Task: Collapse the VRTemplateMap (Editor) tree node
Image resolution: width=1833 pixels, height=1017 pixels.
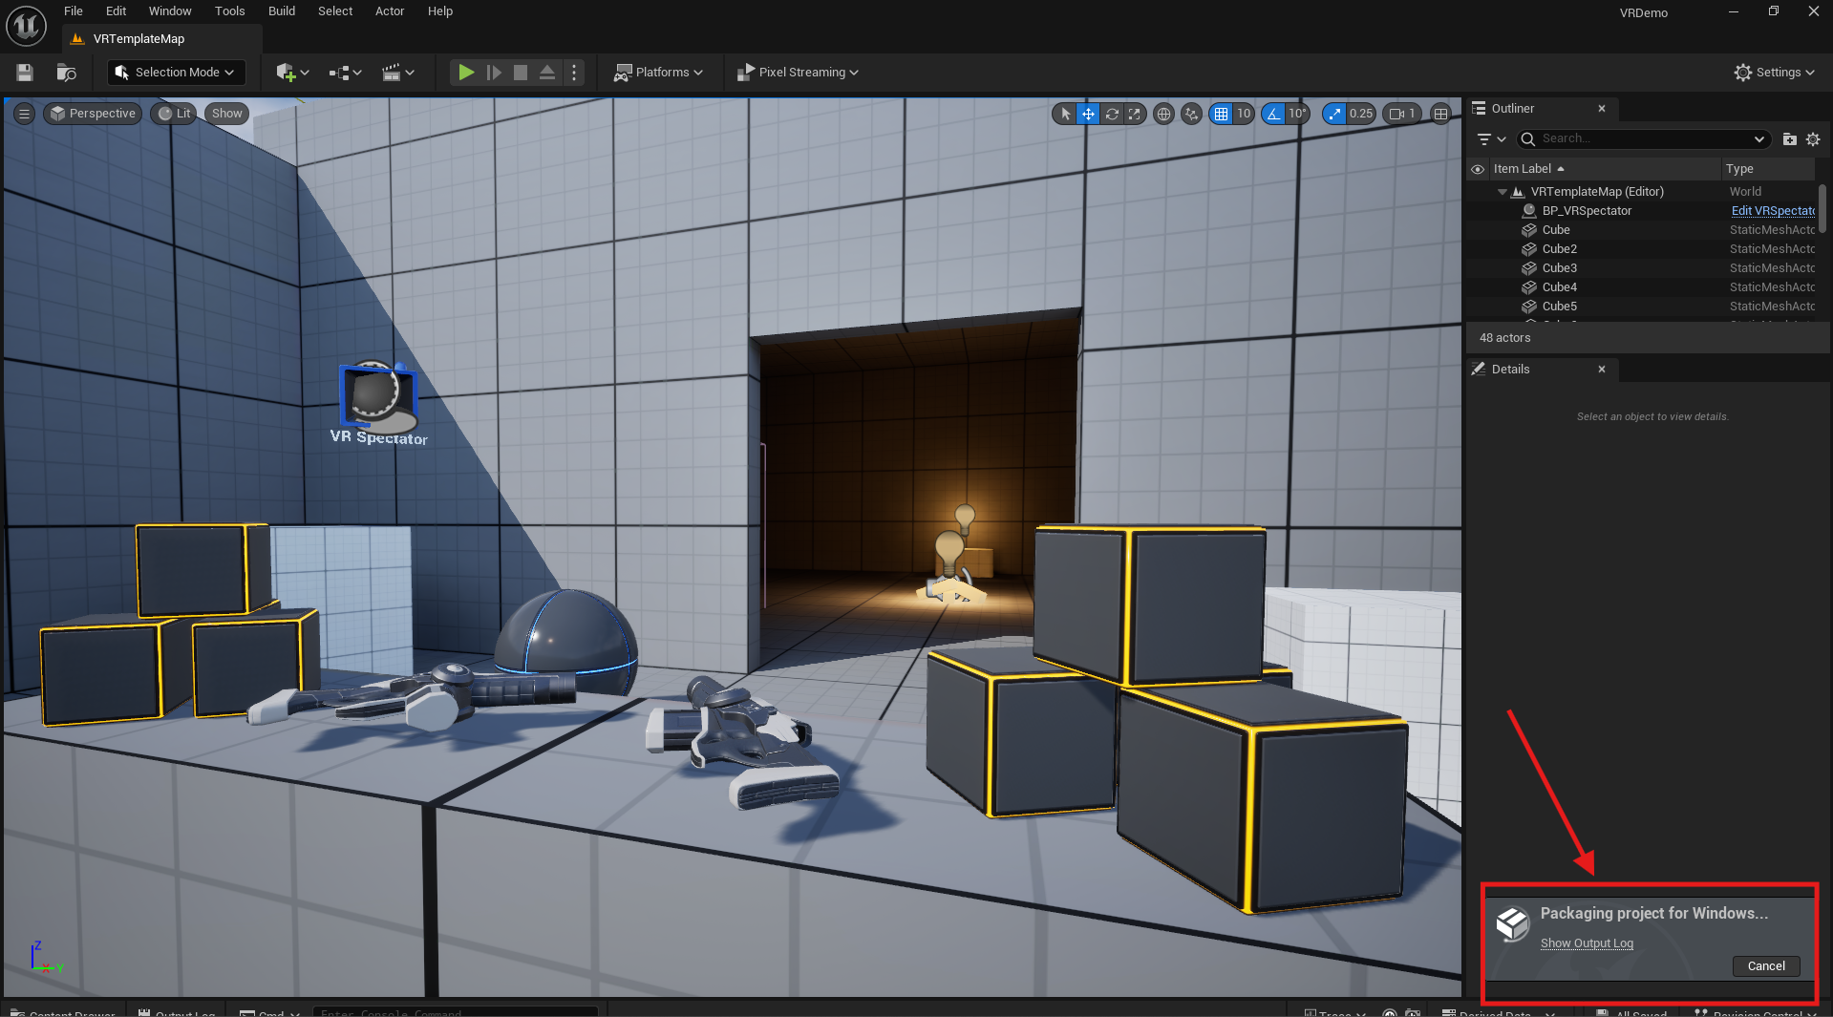Action: pos(1503,192)
